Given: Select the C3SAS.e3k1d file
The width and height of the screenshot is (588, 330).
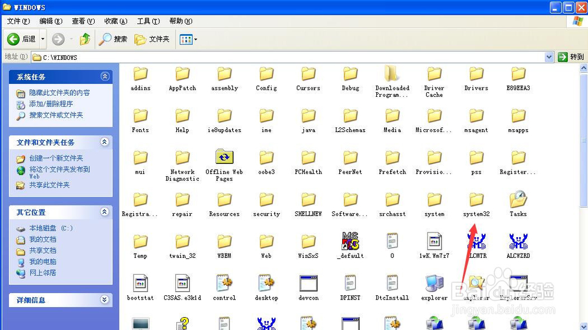Looking at the screenshot, I should click(182, 288).
